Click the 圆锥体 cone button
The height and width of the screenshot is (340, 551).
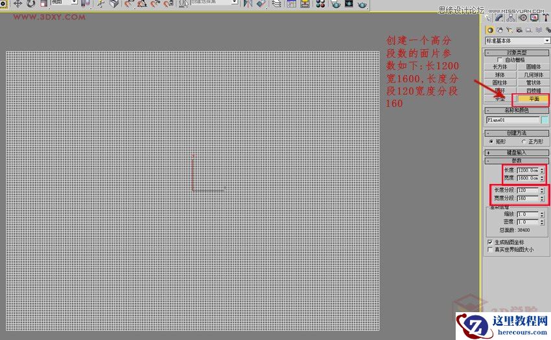pyautogui.click(x=533, y=67)
